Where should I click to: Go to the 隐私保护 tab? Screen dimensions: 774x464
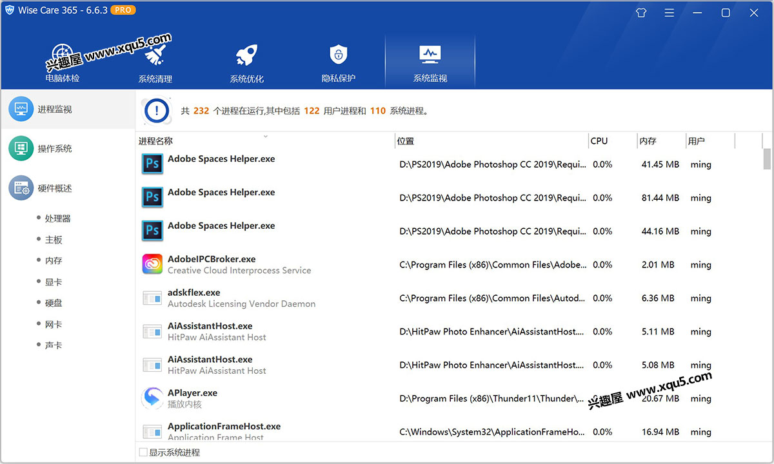[339, 63]
